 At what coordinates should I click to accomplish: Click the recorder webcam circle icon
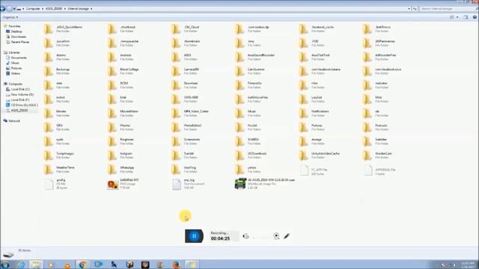point(276,236)
